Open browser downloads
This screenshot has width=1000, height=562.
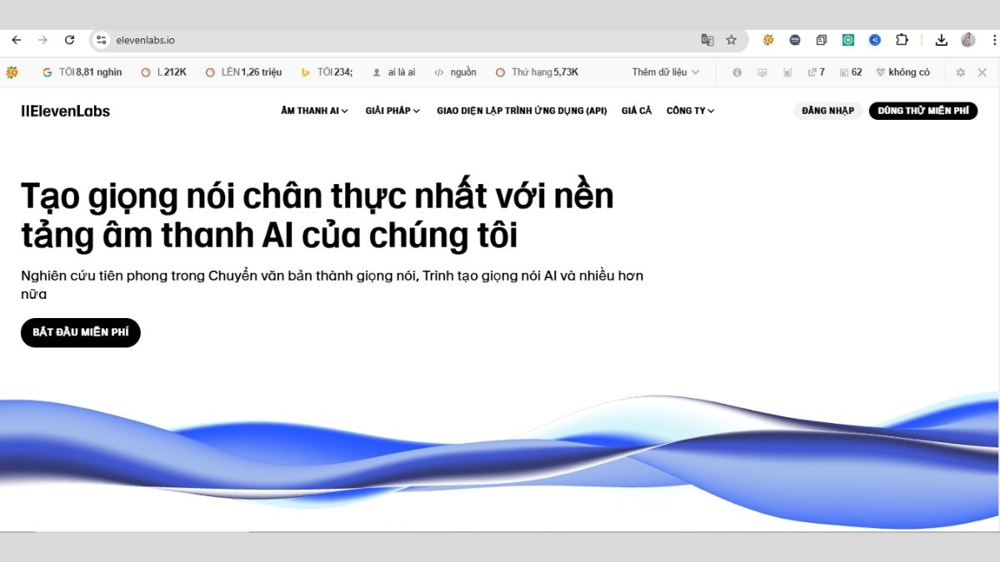[942, 40]
